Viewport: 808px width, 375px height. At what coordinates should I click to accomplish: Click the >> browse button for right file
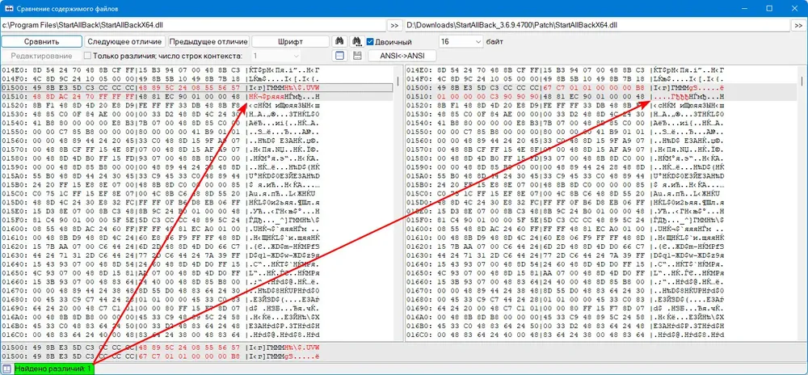[x=797, y=25]
